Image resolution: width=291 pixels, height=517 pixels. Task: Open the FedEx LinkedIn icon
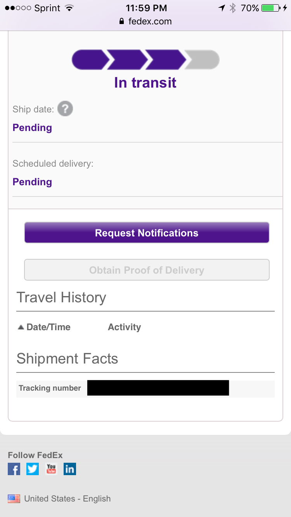pos(70,469)
